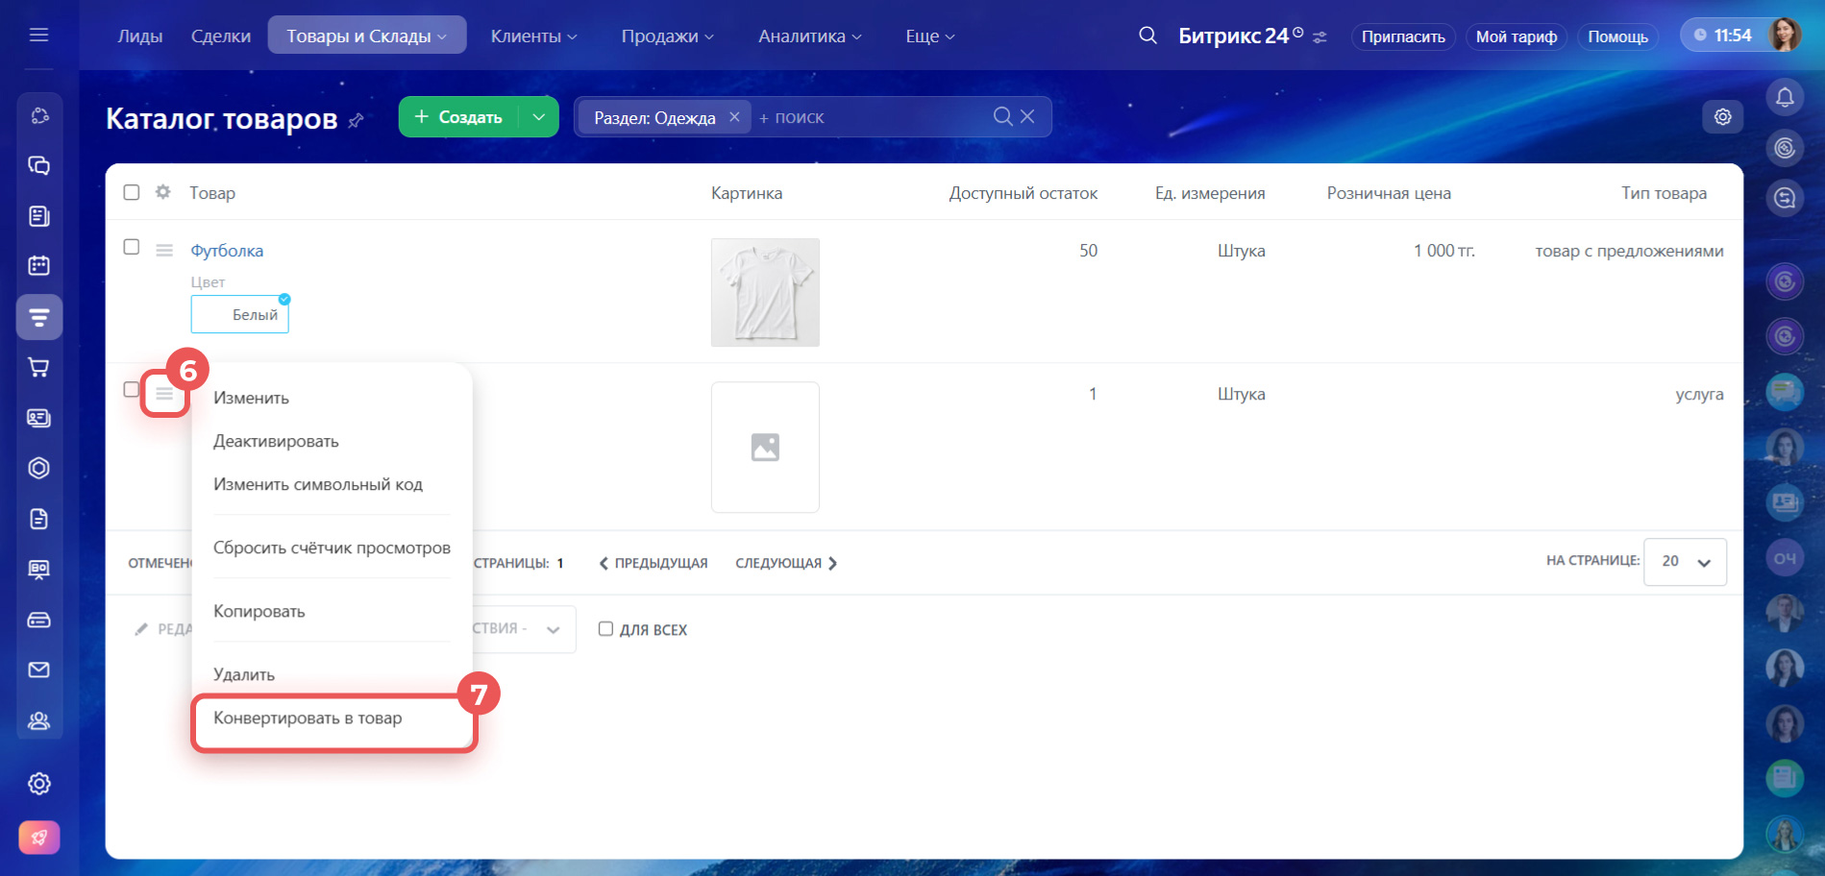
Task: Click the catalog settings gear button
Action: pos(1722,116)
